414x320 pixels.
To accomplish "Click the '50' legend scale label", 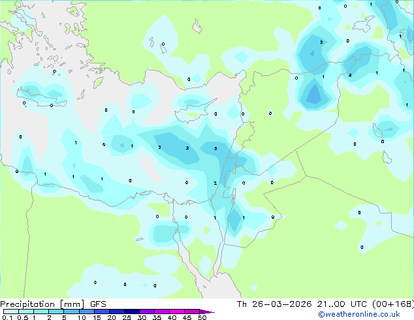I will point(202,317).
